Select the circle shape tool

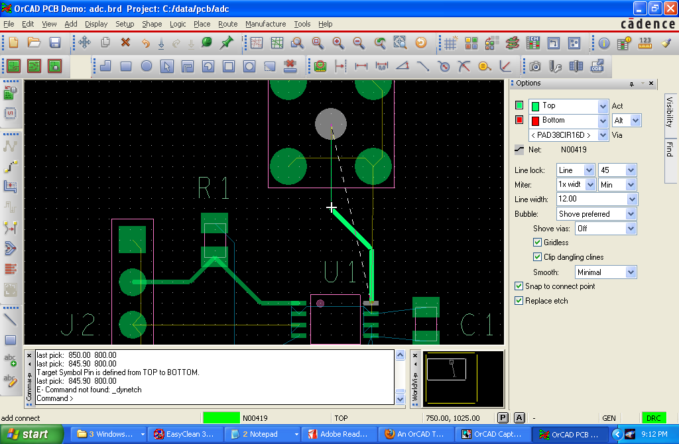point(147,66)
